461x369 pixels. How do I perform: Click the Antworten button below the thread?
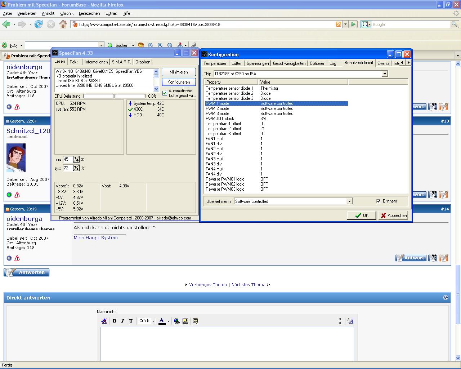tap(27, 272)
